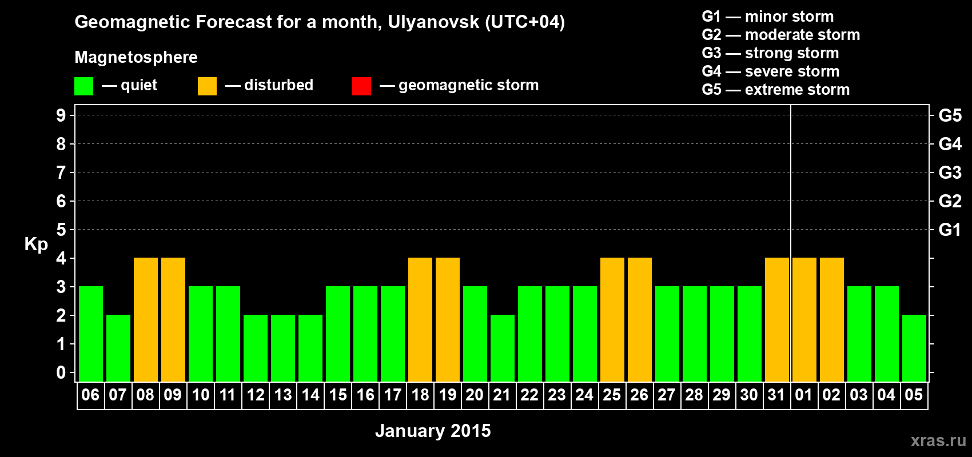Click the Kp value 7 on the axis
Viewport: 972px width, 457px height.
[61, 173]
